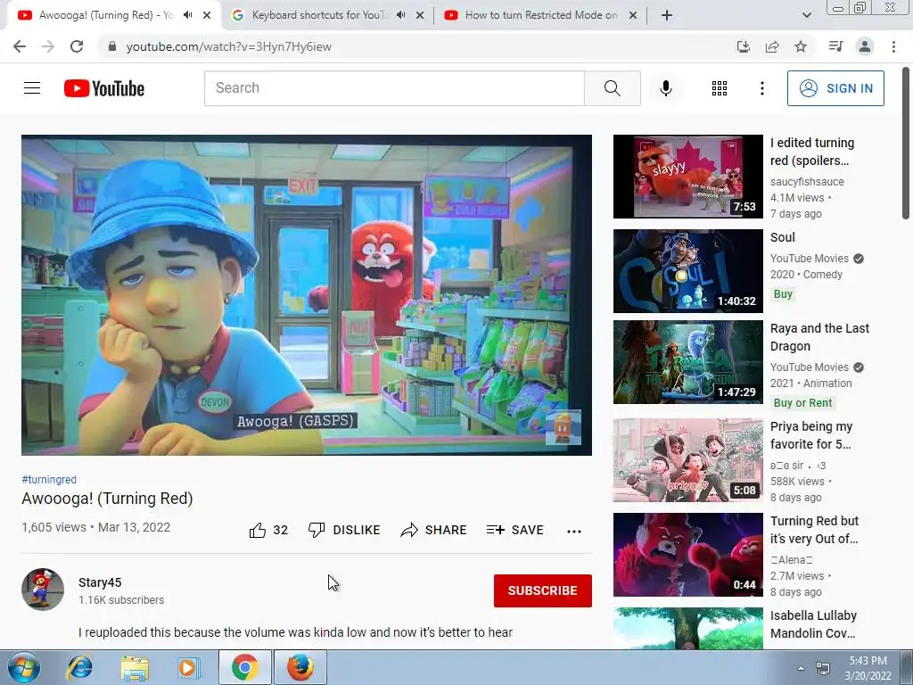Open the Stary45 channel name link
The image size is (913, 685).
(x=100, y=582)
